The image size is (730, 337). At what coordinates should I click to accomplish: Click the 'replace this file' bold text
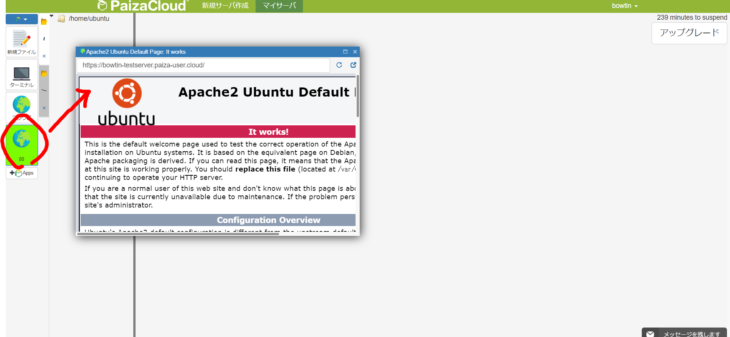coord(265,169)
